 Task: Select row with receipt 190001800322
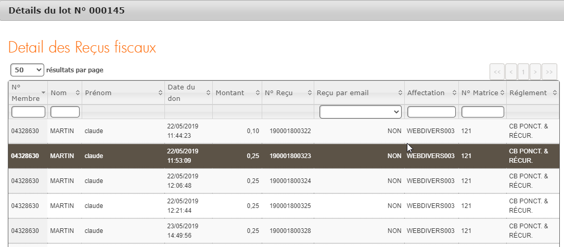(x=290, y=131)
